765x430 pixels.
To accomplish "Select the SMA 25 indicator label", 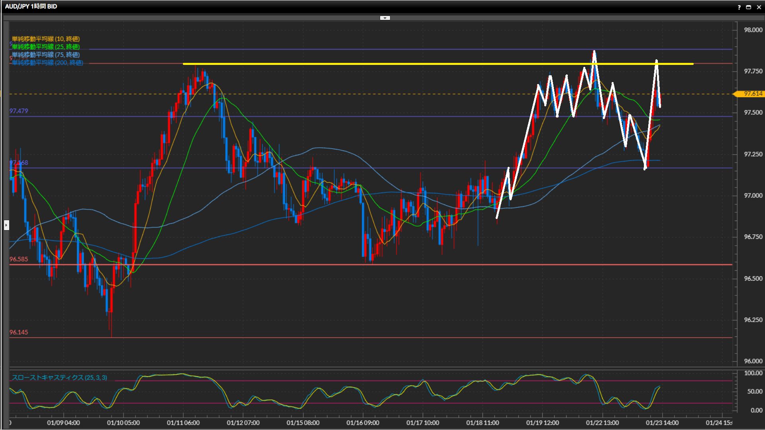I will (46, 47).
